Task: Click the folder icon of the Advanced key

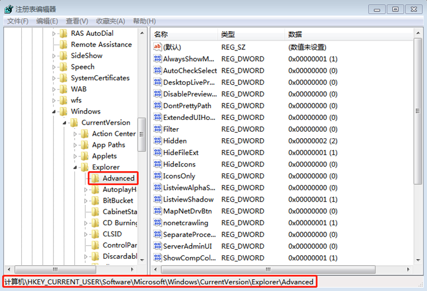Action: 95,178
